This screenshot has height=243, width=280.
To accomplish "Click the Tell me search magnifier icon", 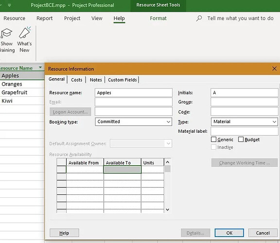I will [x=199, y=18].
